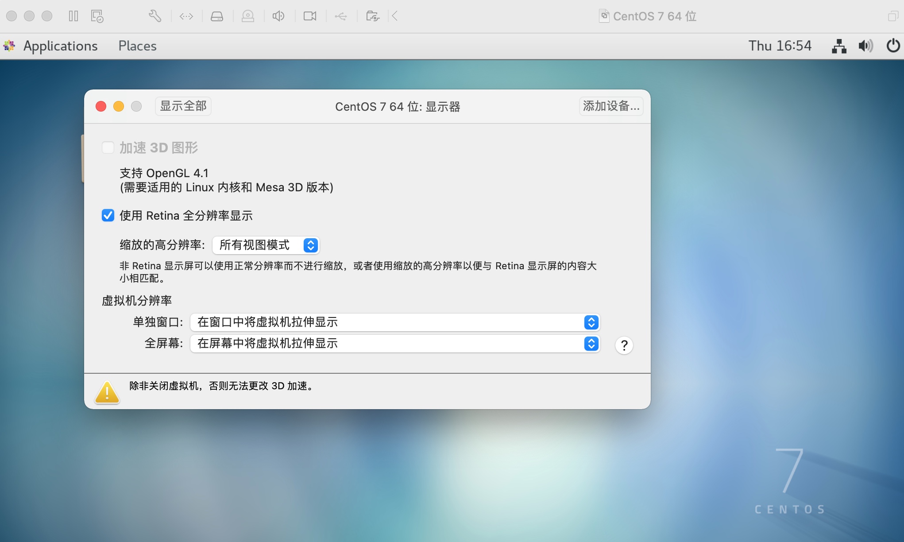Viewport: 904px width, 542px height.
Task: Click the USB devices icon in toolbar
Action: click(341, 16)
